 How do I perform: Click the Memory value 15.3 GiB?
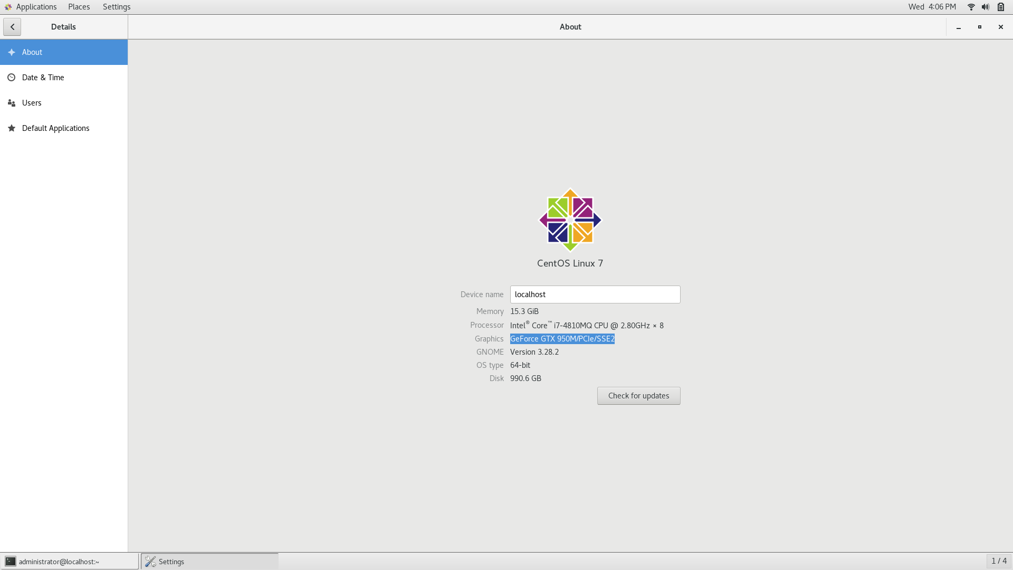[524, 311]
